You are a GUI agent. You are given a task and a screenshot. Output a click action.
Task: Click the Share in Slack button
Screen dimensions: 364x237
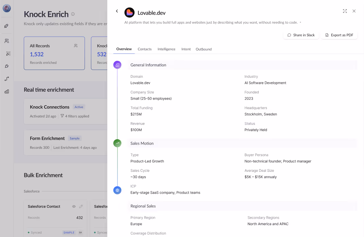tap(301, 35)
